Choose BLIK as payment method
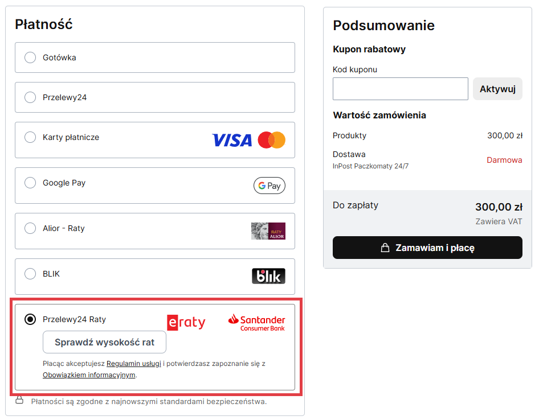 coord(30,274)
